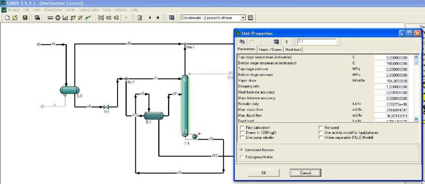The height and width of the screenshot is (184, 425).
Task: Select heat exchanger E-1 on flowsheet
Action: click(154, 116)
